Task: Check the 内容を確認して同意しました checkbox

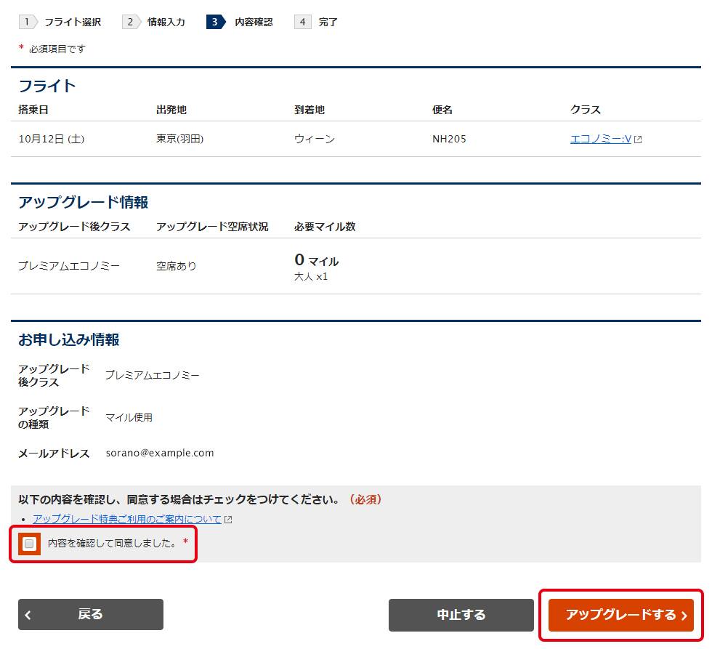Action: [x=30, y=543]
